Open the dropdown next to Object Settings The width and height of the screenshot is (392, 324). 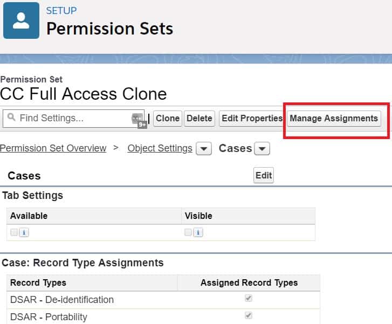203,149
